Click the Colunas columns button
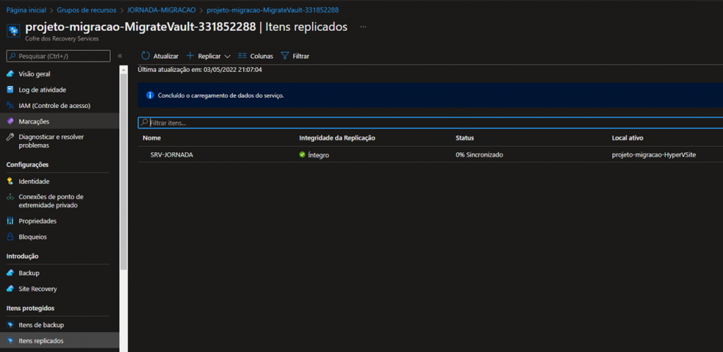The height and width of the screenshot is (352, 723). coord(256,56)
